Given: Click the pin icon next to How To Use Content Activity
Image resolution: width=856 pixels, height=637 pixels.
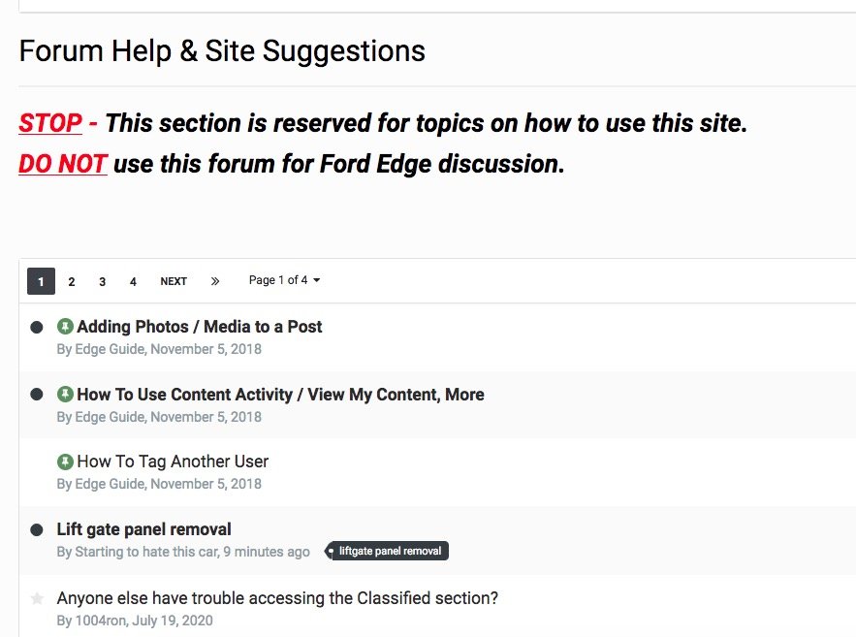Looking at the screenshot, I should 65,394.
